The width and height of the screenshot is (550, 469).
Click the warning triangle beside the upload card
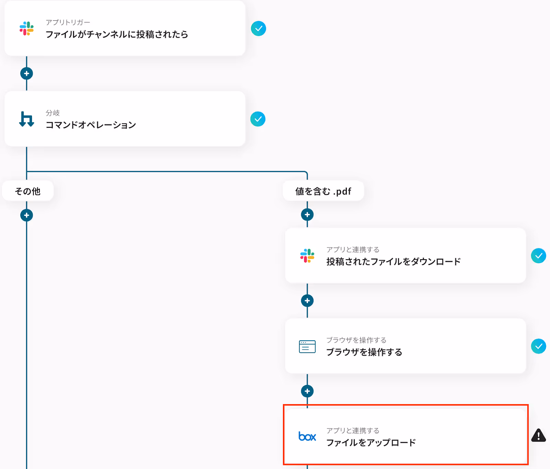click(539, 435)
